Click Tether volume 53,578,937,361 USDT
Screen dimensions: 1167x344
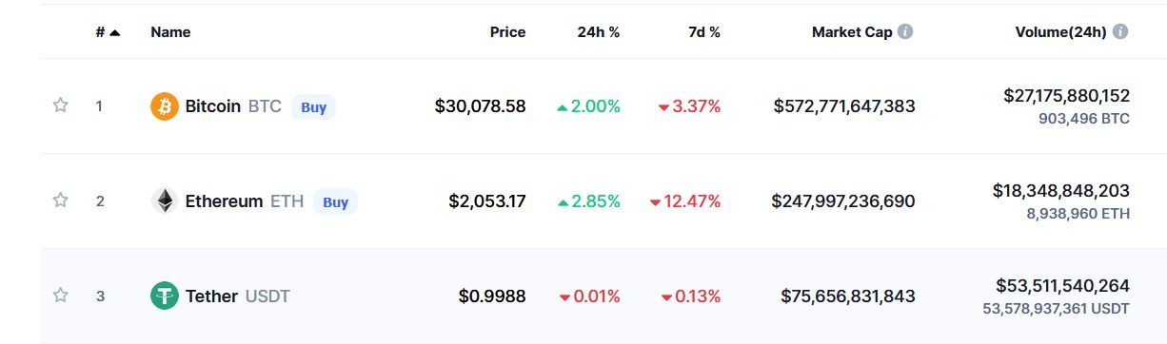click(x=1057, y=309)
